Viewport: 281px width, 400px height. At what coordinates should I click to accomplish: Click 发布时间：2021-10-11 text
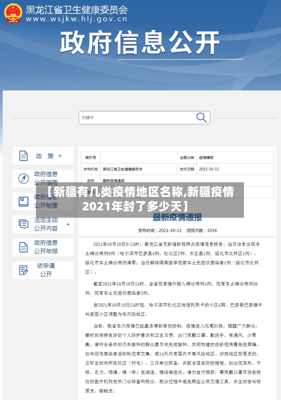coord(160,230)
